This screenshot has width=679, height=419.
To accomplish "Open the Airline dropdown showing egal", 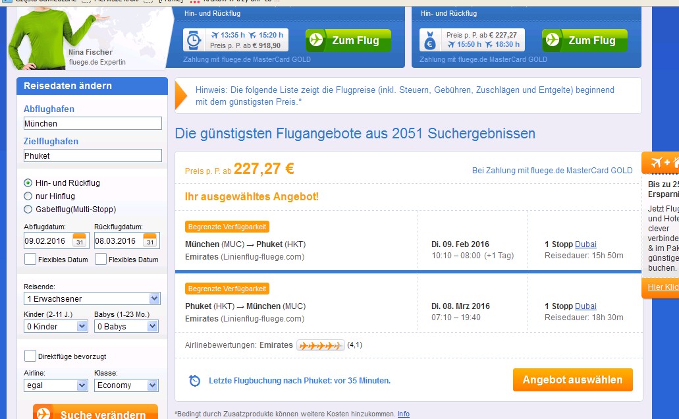I will tap(56, 385).
